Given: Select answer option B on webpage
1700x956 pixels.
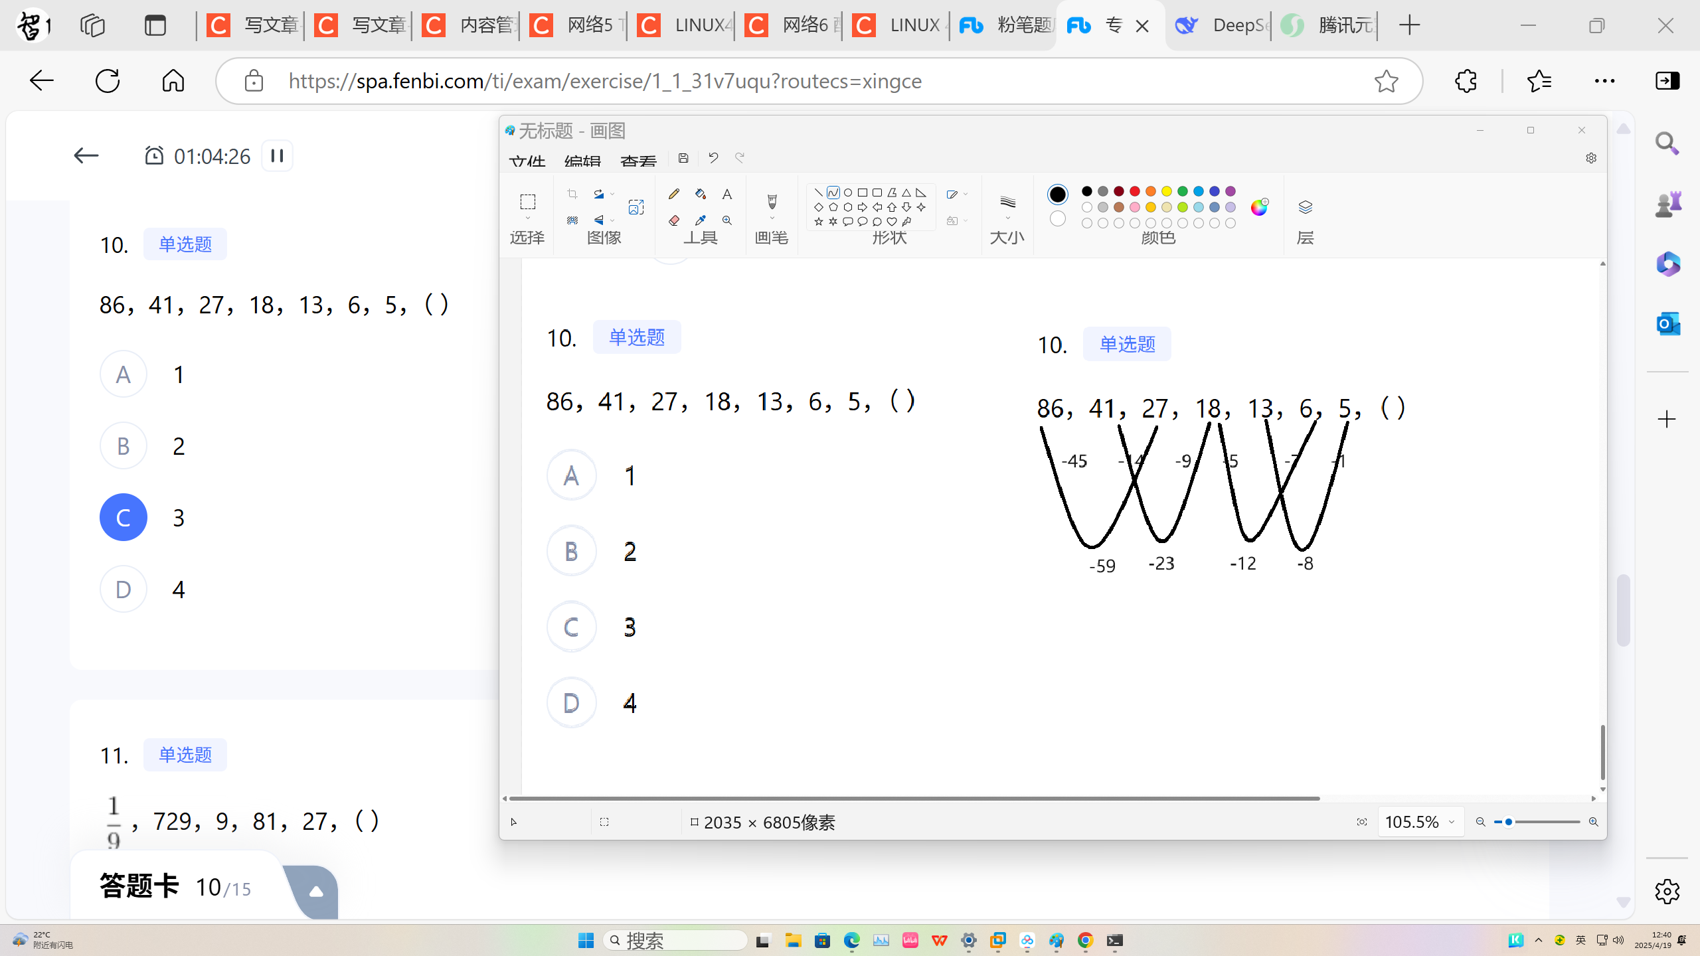Looking at the screenshot, I should 124,446.
